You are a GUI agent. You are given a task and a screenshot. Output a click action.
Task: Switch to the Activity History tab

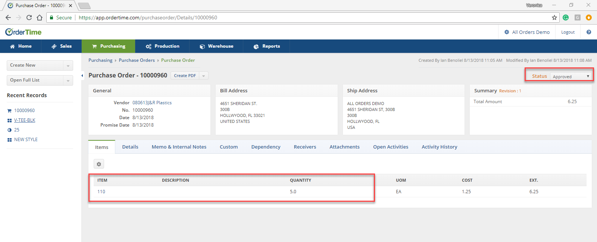[440, 147]
